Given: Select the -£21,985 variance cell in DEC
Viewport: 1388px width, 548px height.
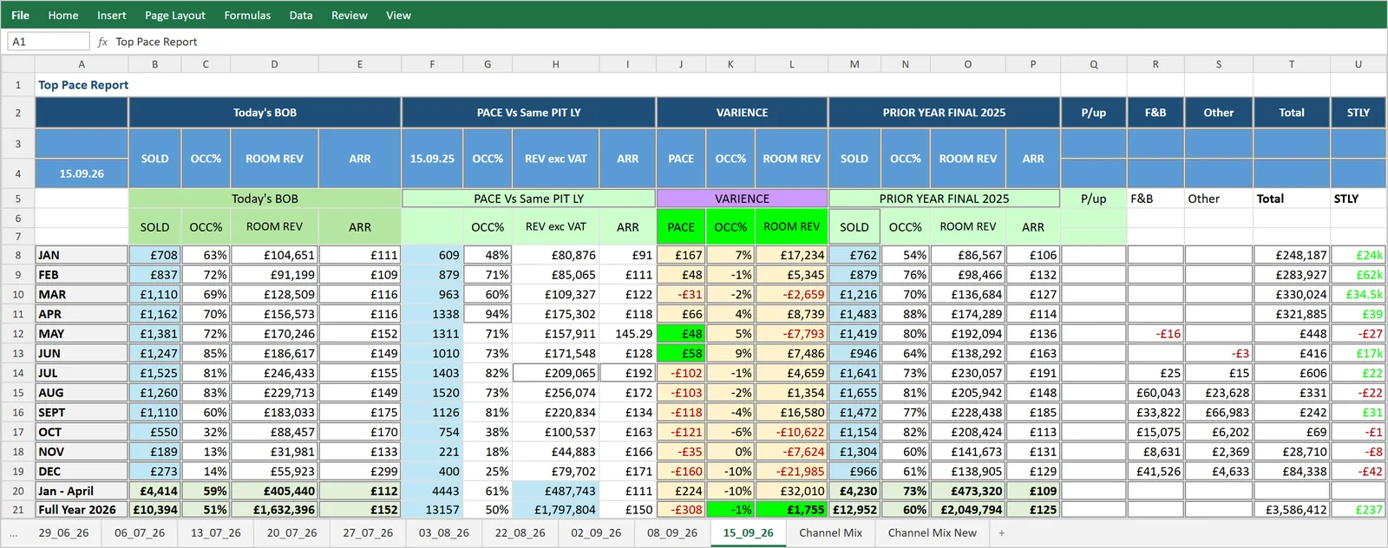Looking at the screenshot, I should [791, 472].
